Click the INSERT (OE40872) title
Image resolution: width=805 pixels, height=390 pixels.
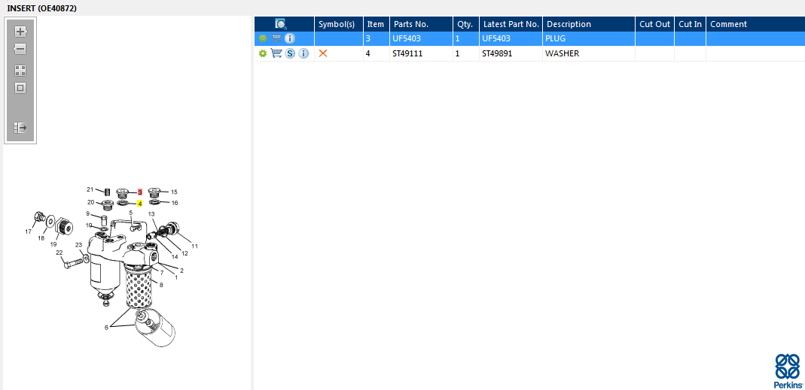42,8
